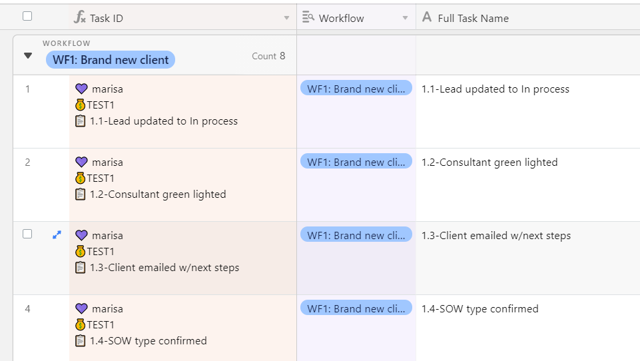Expand record 3 using the blue arrows icon

[57, 235]
